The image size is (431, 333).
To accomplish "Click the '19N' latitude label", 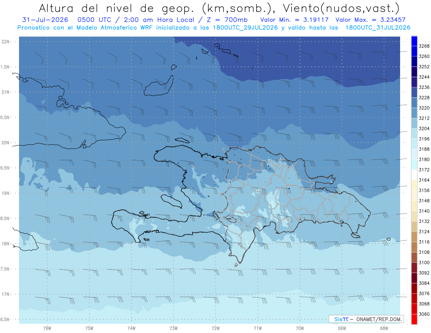I will pyautogui.click(x=6, y=193).
